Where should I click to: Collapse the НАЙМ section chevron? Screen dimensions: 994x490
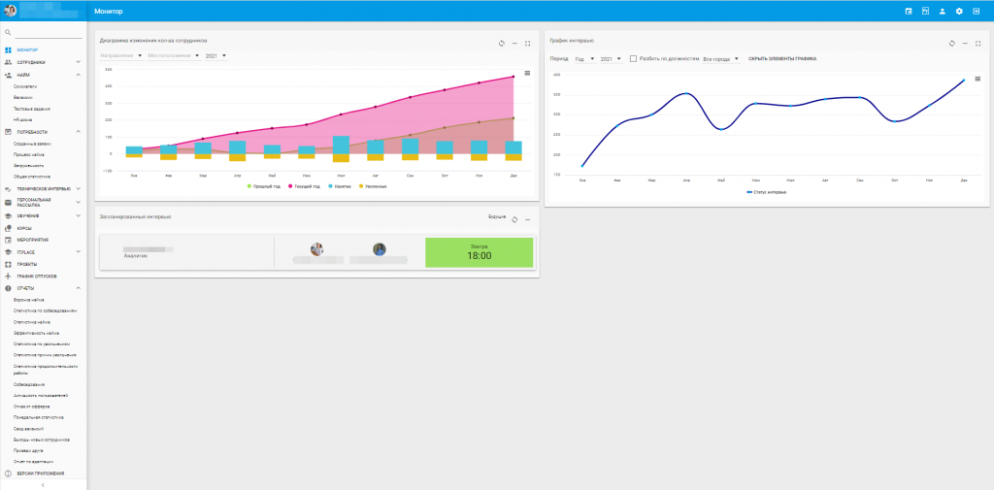(x=78, y=75)
